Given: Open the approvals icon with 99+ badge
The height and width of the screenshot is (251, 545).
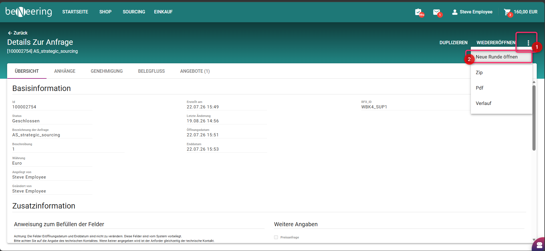Looking at the screenshot, I should point(419,12).
